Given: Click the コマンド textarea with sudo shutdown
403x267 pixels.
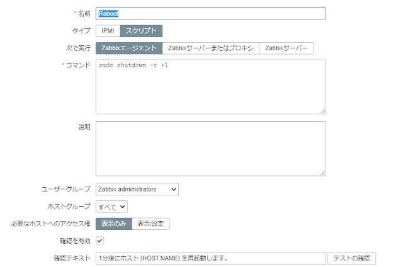Looking at the screenshot, I should [210, 87].
